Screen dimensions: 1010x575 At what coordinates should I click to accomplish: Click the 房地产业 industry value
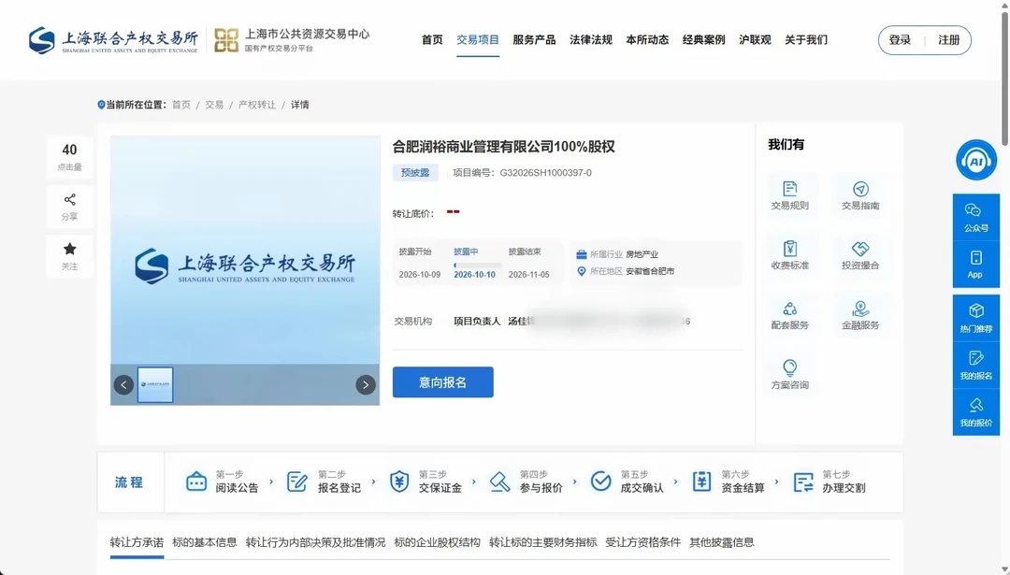(642, 254)
